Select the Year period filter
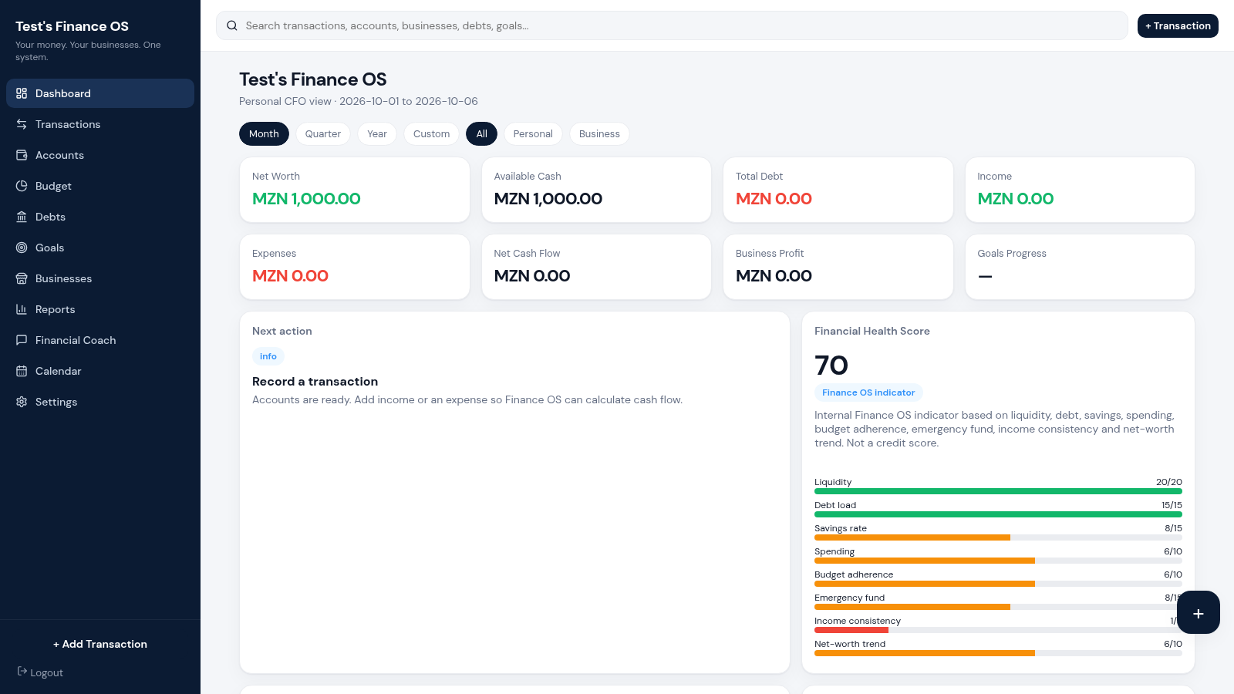The height and width of the screenshot is (694, 1234). (x=377, y=133)
